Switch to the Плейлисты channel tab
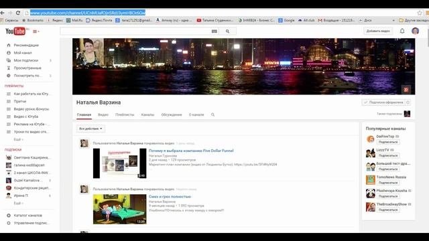Image resolution: width=429 pixels, height=241 pixels. [125, 114]
